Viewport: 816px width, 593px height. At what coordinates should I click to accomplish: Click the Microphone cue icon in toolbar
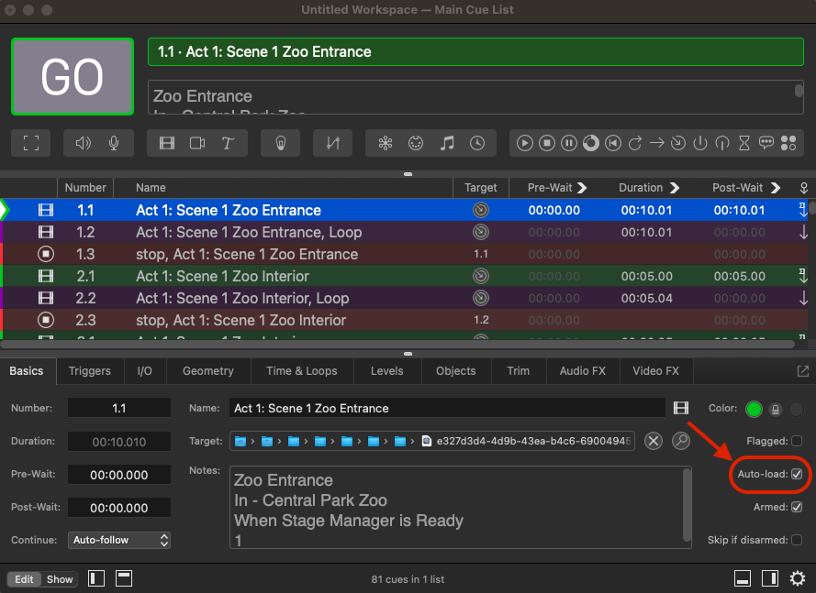tap(114, 143)
